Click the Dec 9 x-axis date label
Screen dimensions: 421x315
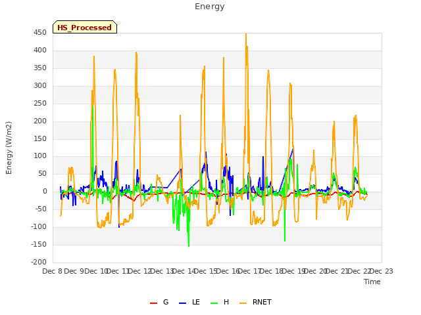pos(74,271)
